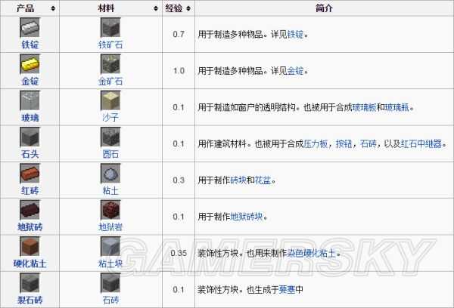This screenshot has width=454, height=308.
Task: Click the iron ingot (铁锭) product icon
Action: point(30,29)
